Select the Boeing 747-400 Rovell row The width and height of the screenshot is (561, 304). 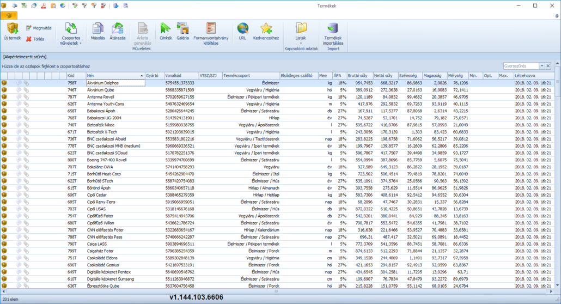[x=278, y=160]
